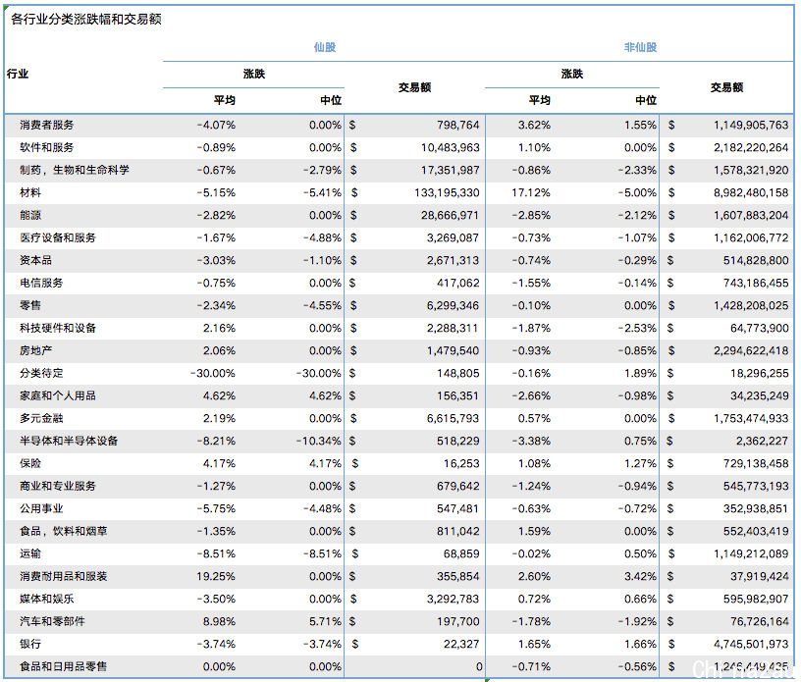Click the 17.12% cell in 材料 row
Viewport: 801px width, 682px height.
(x=531, y=192)
